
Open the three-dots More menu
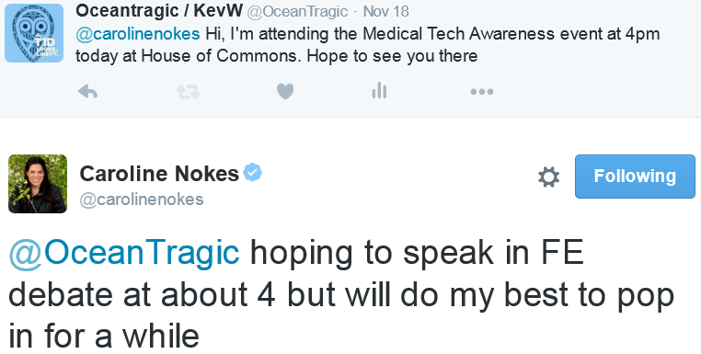point(482,92)
